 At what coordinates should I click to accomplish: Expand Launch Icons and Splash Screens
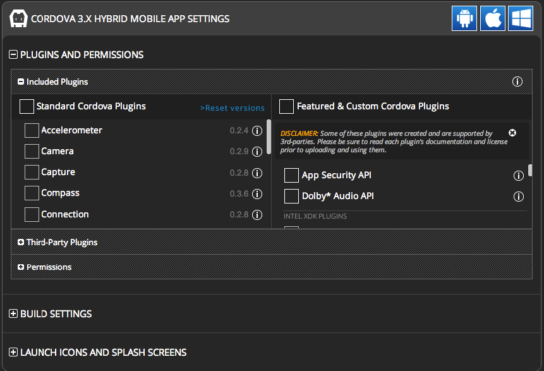[13, 352]
